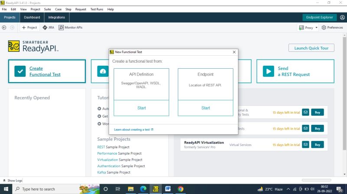Screen dimensions: 347x194
Task: Switch to the Projects tab
Action: (x=10, y=17)
